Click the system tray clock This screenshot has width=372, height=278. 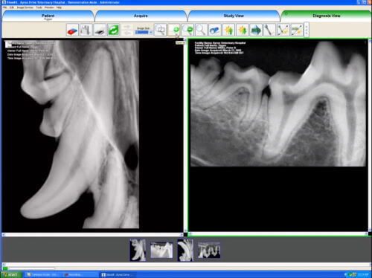click(x=364, y=275)
